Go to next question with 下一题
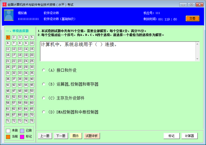This screenshot has width=206, height=145. pos(61,136)
